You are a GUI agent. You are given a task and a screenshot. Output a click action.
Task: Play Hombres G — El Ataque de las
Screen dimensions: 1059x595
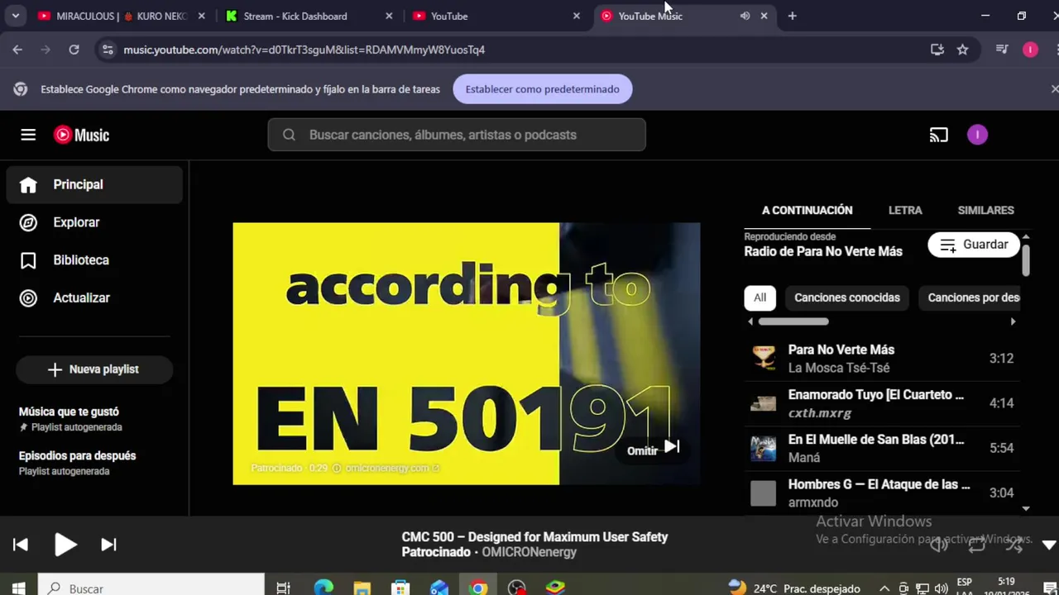point(882,493)
